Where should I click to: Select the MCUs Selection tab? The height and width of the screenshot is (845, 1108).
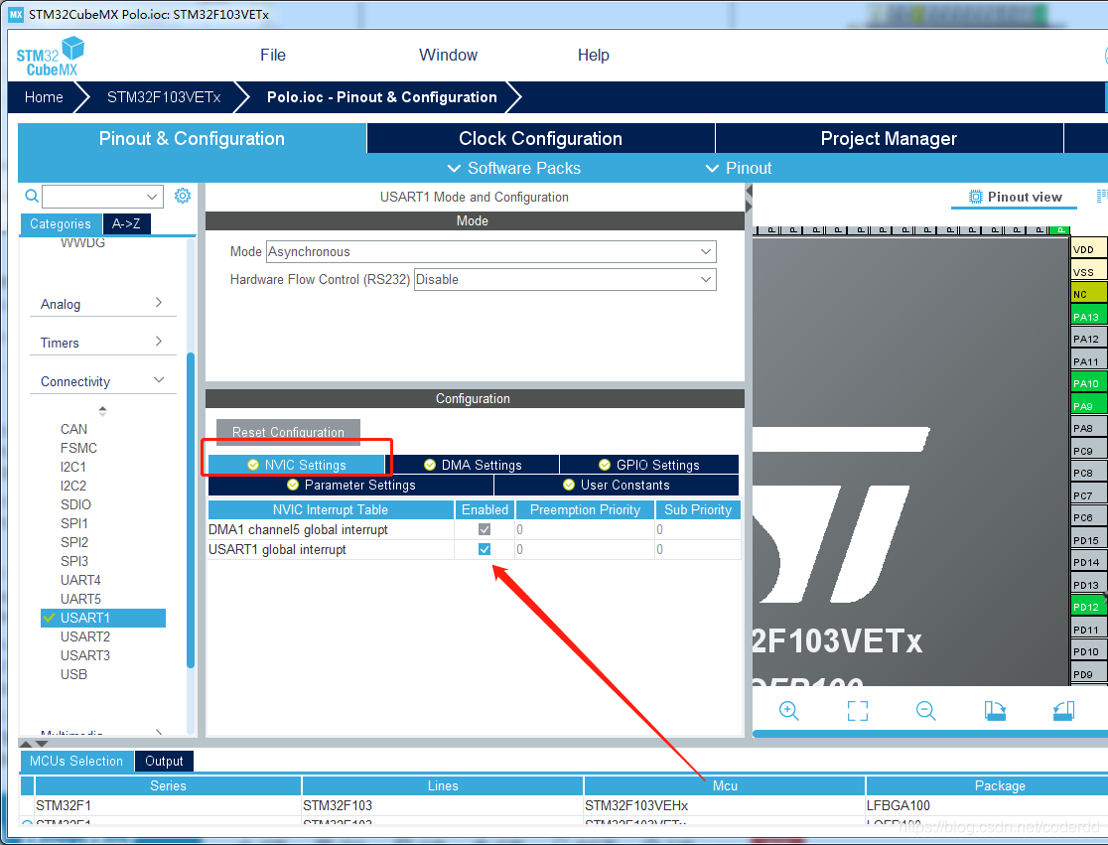pyautogui.click(x=76, y=761)
